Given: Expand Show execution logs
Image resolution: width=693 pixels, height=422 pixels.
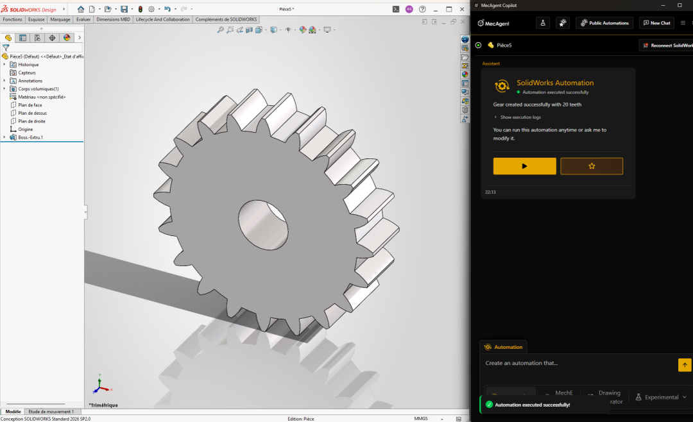Looking at the screenshot, I should (x=518, y=117).
